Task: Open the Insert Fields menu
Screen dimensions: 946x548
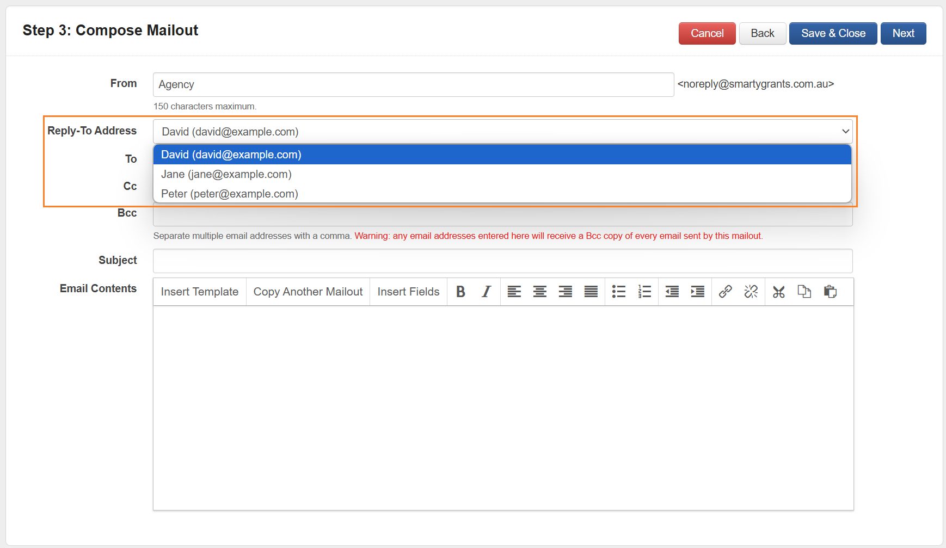Action: point(408,292)
